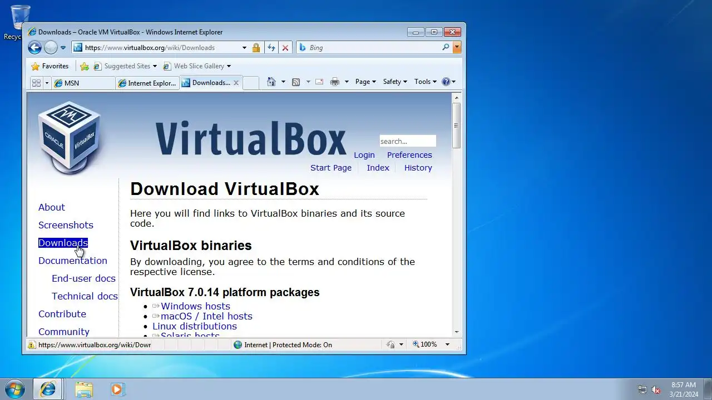
Task: Click the scrollbar down arrow
Action: point(457,332)
